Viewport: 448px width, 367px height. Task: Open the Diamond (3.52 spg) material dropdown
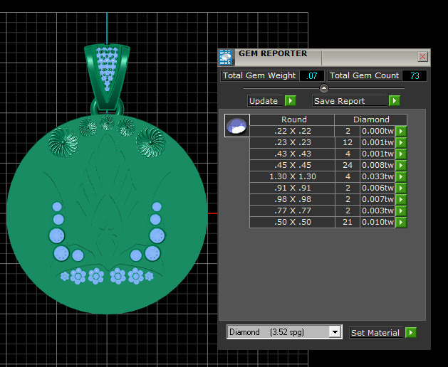click(335, 332)
